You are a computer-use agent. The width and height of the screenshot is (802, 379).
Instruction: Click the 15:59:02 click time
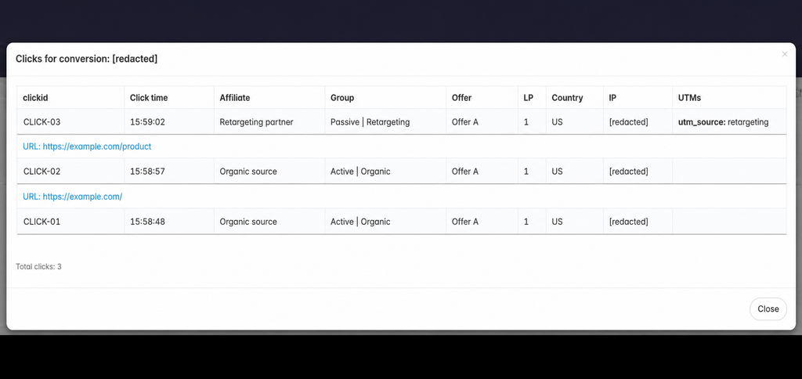click(x=147, y=122)
